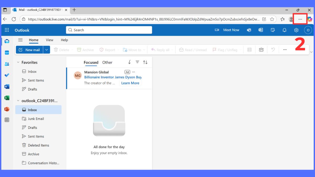The image size is (315, 177).
Task: Click the New mail button
Action: 30,50
